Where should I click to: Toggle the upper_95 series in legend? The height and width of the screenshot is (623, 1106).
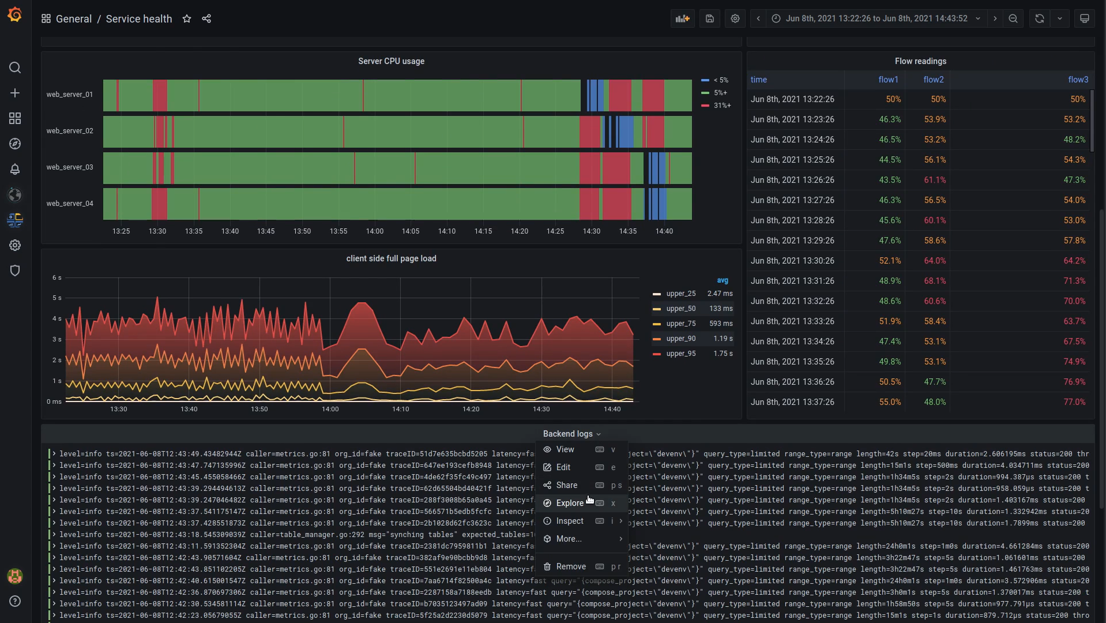[680, 354]
